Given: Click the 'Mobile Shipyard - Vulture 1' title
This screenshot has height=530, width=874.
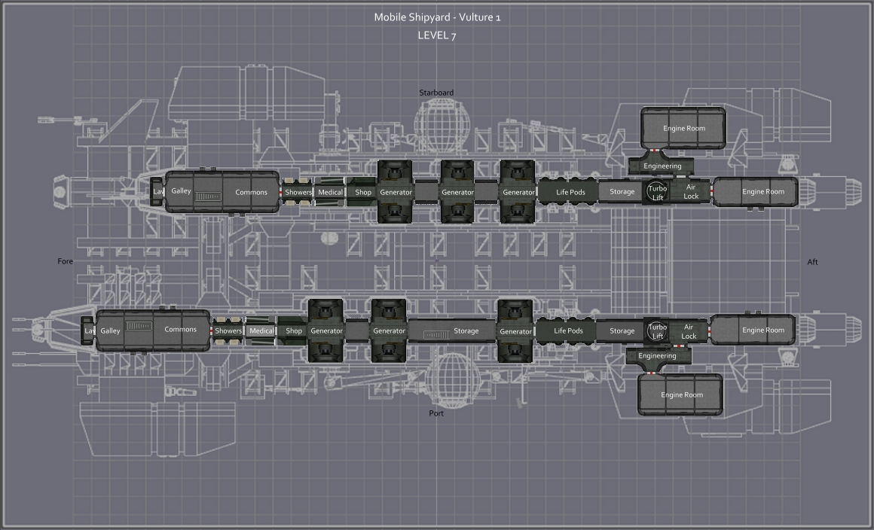Looking at the screenshot, I should coord(437,17).
